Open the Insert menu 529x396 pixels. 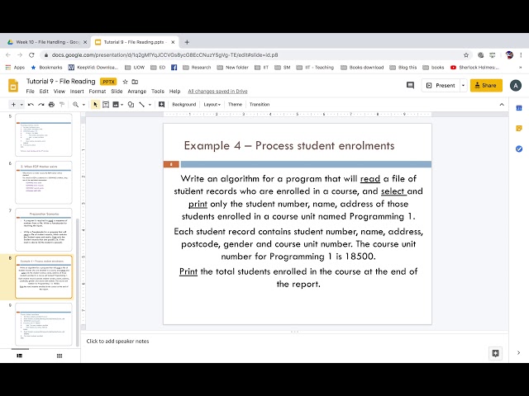77,92
